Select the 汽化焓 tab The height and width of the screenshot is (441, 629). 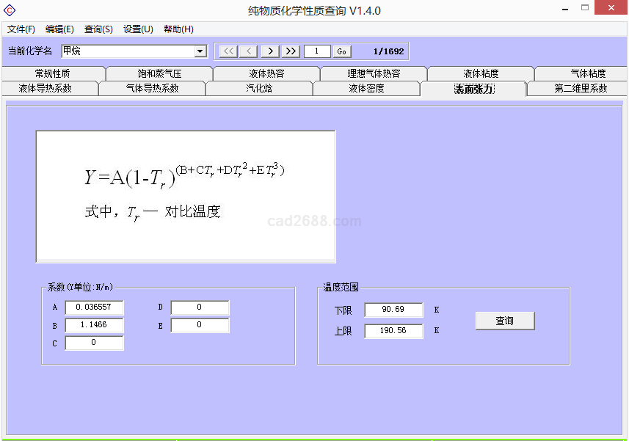259,89
